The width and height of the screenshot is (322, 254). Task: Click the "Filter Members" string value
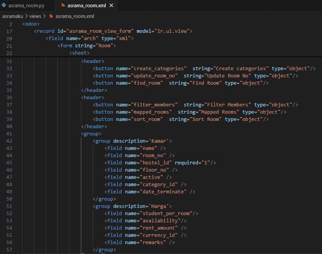click(227, 105)
